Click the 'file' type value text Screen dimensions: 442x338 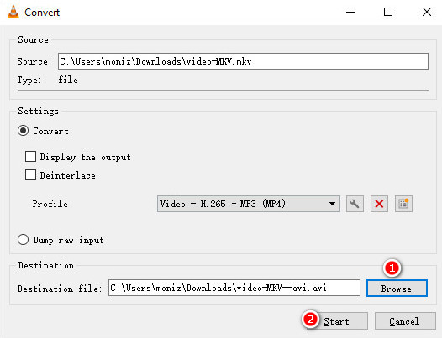(x=68, y=80)
